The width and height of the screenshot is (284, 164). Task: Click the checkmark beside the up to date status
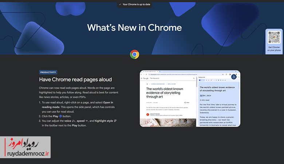120,4
